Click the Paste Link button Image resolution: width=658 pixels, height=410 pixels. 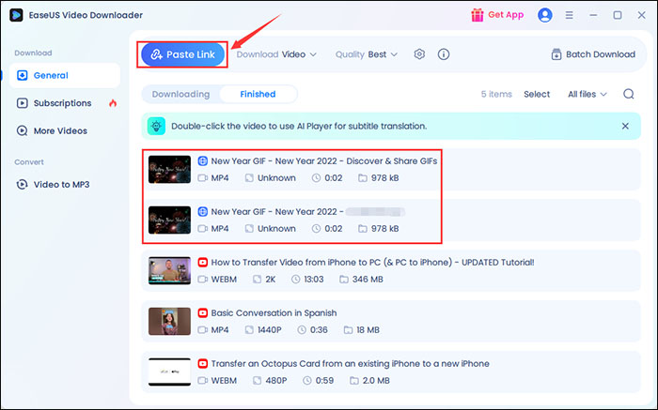(183, 54)
